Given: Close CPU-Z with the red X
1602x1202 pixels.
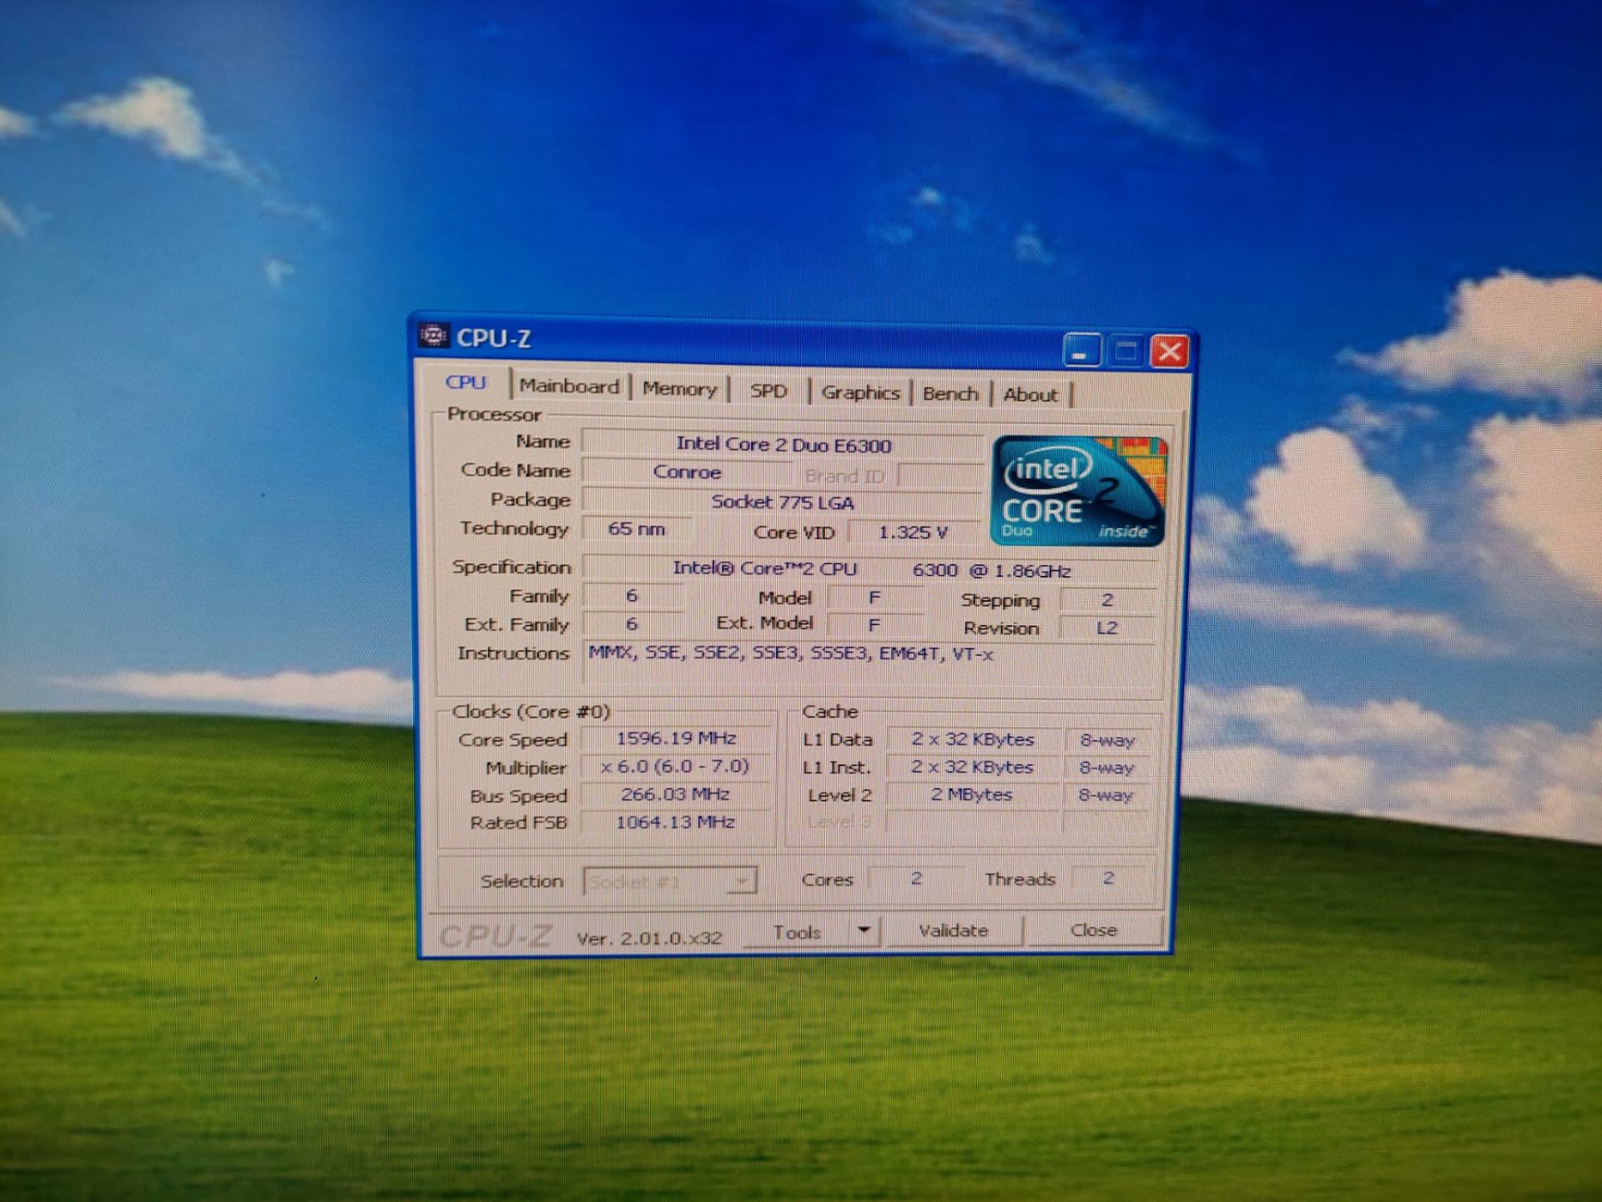Looking at the screenshot, I should click(x=1169, y=351).
